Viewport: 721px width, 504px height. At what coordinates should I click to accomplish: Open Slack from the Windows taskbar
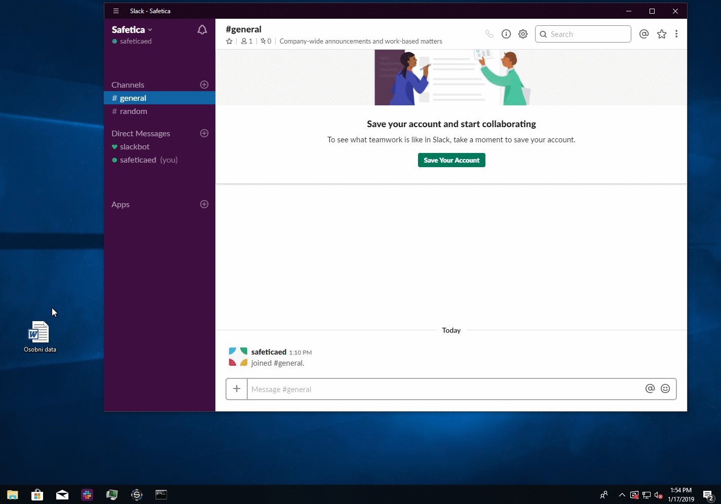click(x=87, y=495)
